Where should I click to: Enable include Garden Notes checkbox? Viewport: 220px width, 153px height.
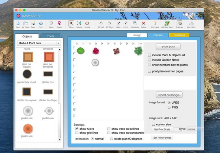click(x=149, y=60)
